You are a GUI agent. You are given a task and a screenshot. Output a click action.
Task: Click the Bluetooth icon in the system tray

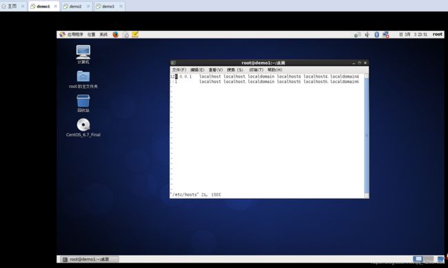376,34
